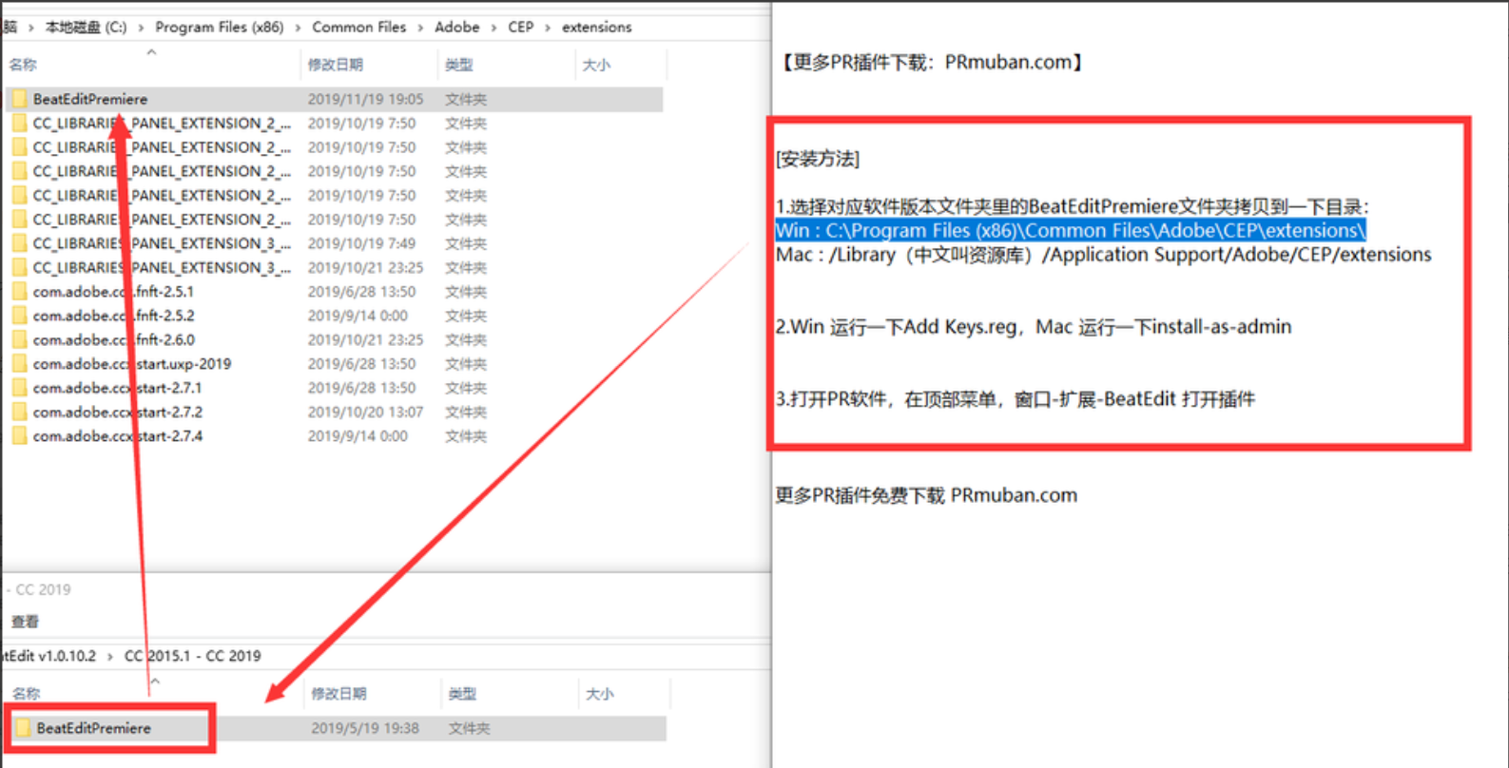Image resolution: width=1509 pixels, height=768 pixels.
Task: Select the BeatEditPremiere folder icon dated 2019/5/19 19:38
Action: 23,728
